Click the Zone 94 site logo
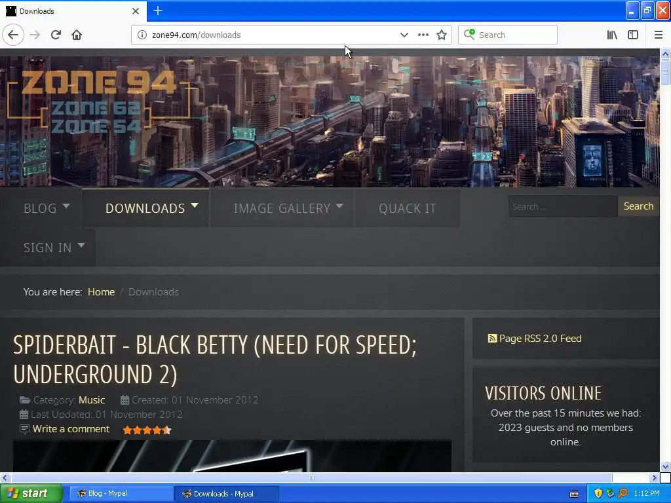 (x=98, y=100)
